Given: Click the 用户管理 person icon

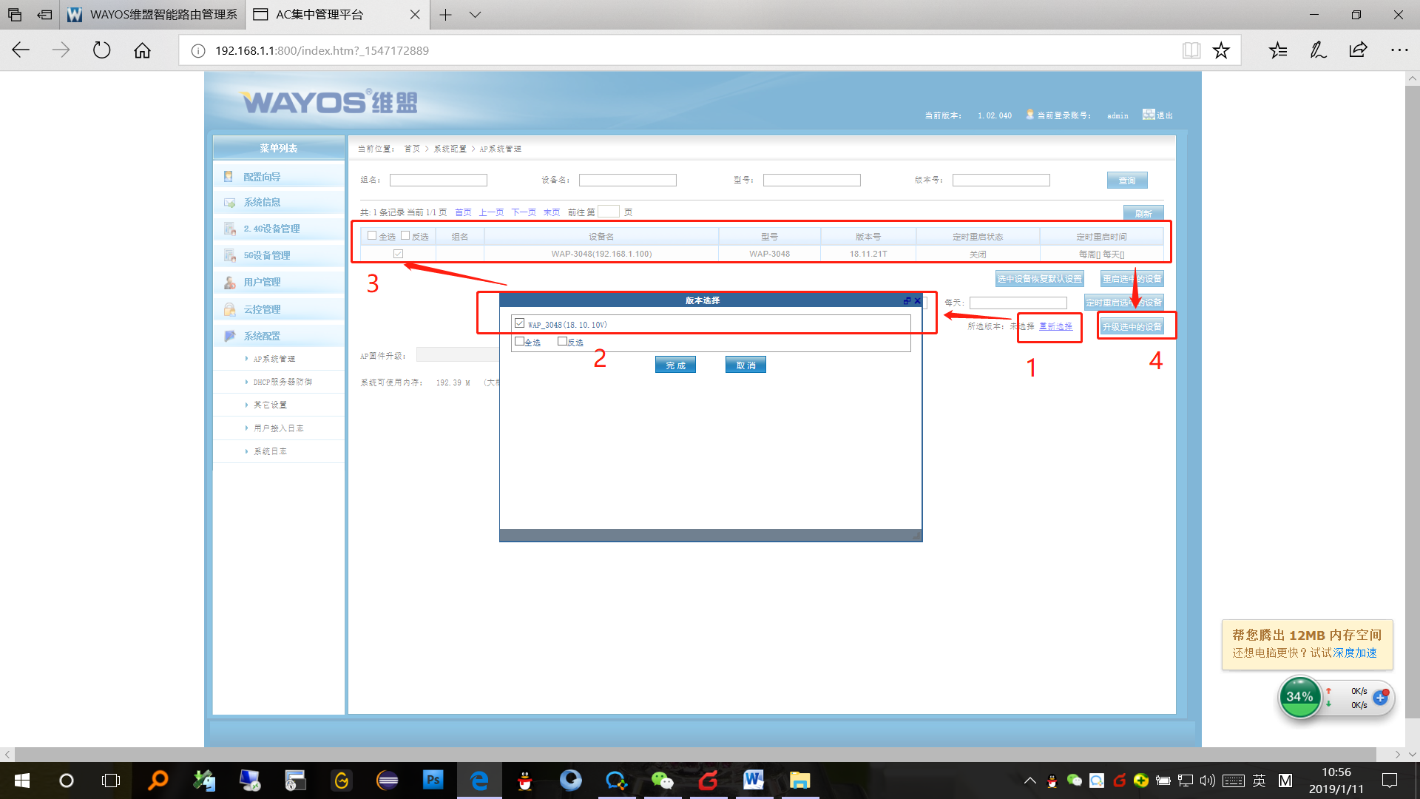Looking at the screenshot, I should click(229, 282).
